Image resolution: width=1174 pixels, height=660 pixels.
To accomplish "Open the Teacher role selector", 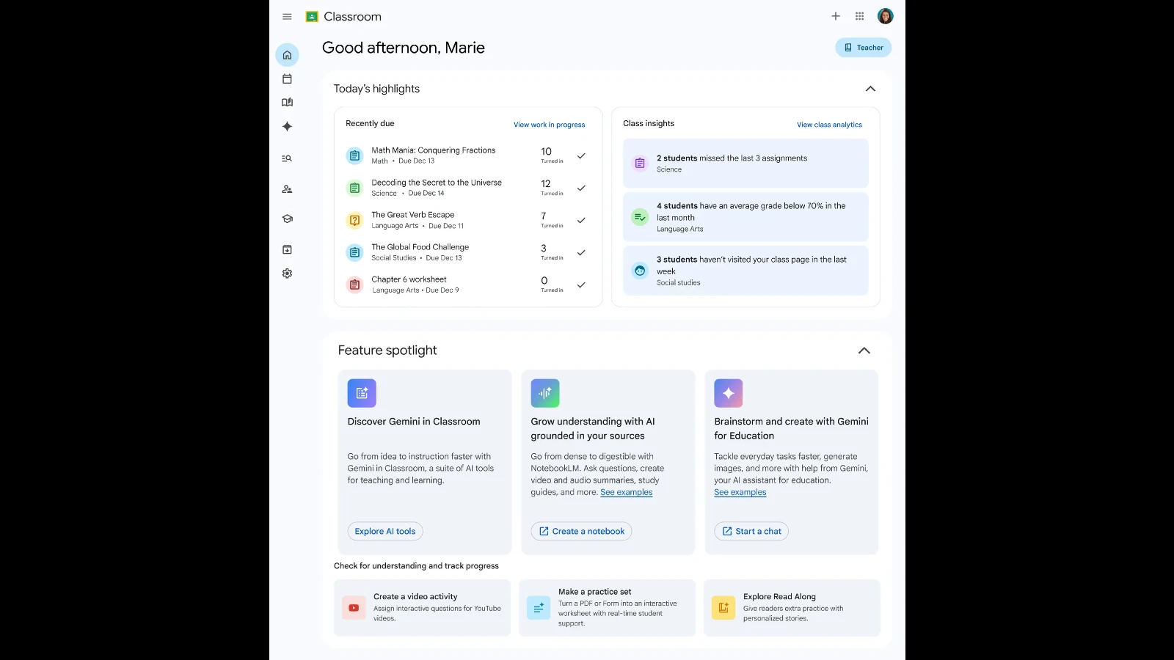I will [863, 48].
